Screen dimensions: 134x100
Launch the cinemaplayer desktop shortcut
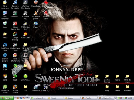(15, 14)
